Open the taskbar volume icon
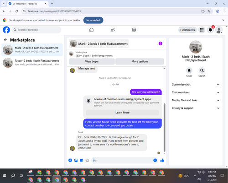Screen dimensions: 228x183 [199, 179]
